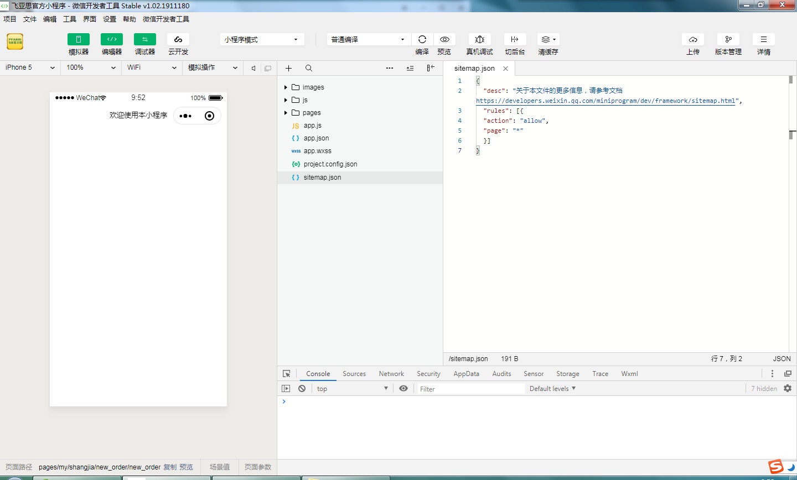Image resolution: width=797 pixels, height=480 pixels.
Task: Open the 文件 menu
Action: pyautogui.click(x=30, y=19)
